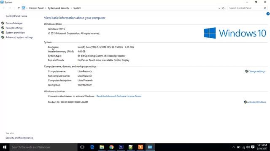Viewport: 270px width, 151px height.
Task: Open Photoshop from the taskbar
Action: pos(121,147)
